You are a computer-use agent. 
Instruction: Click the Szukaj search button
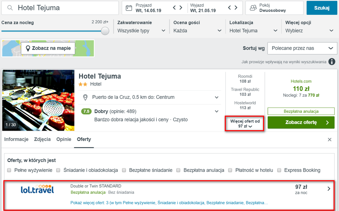[322, 8]
